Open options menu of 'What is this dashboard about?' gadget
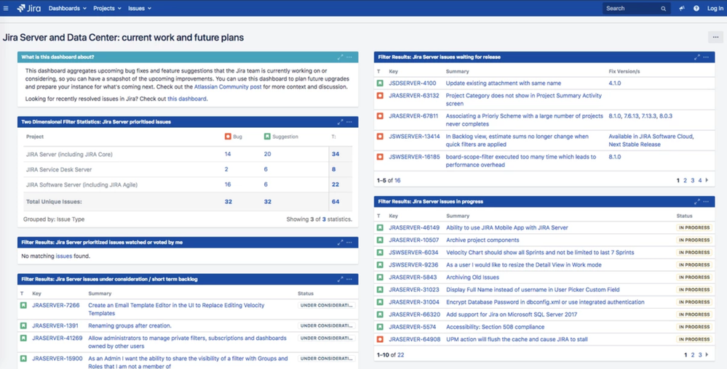The height and width of the screenshot is (369, 727). point(349,57)
